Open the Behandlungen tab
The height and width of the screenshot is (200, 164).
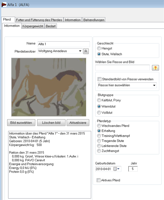coord(94,20)
